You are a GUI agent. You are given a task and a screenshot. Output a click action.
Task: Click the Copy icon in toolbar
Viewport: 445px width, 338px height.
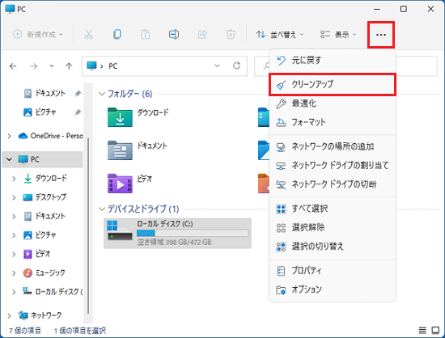tap(117, 35)
